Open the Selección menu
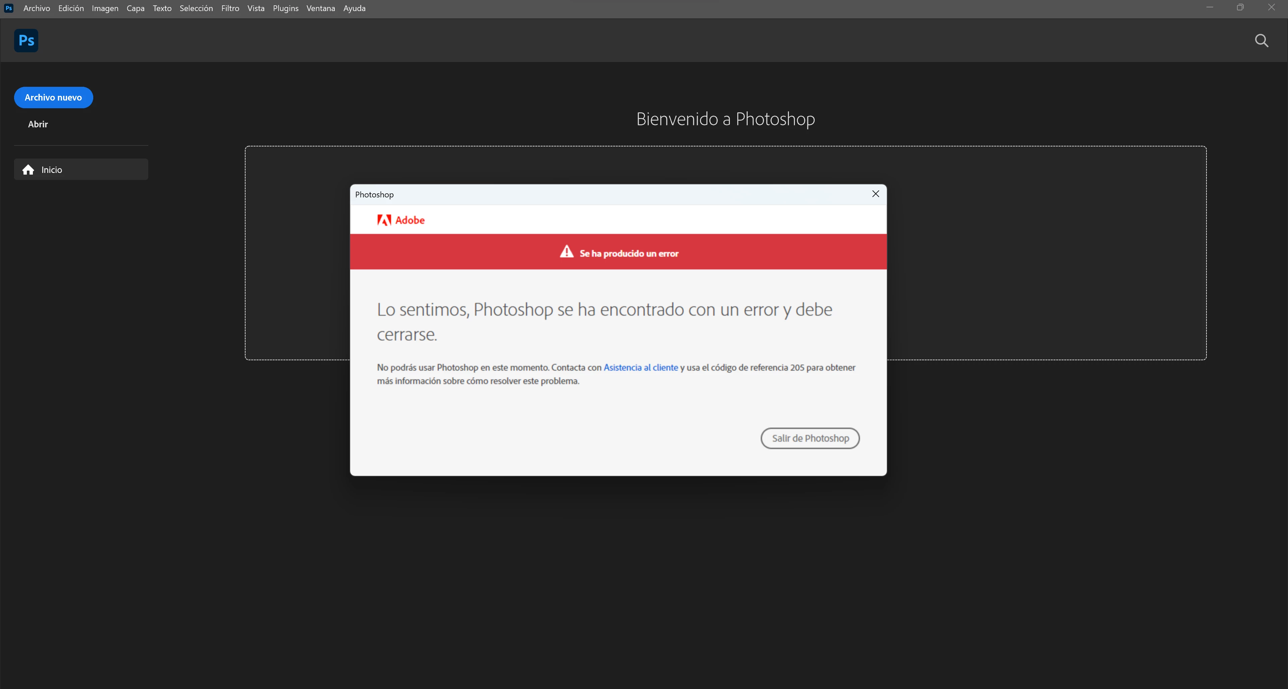Image resolution: width=1288 pixels, height=689 pixels. 196,8
